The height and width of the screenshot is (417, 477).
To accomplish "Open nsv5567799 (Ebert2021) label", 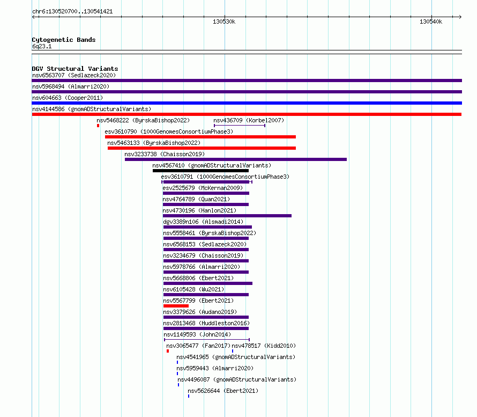I will click(198, 301).
